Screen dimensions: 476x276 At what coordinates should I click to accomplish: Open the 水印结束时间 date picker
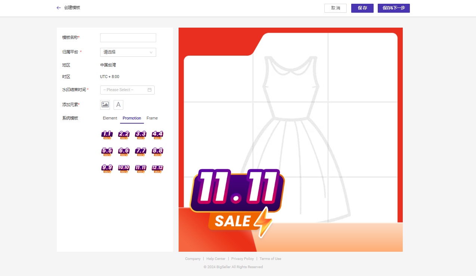127,90
